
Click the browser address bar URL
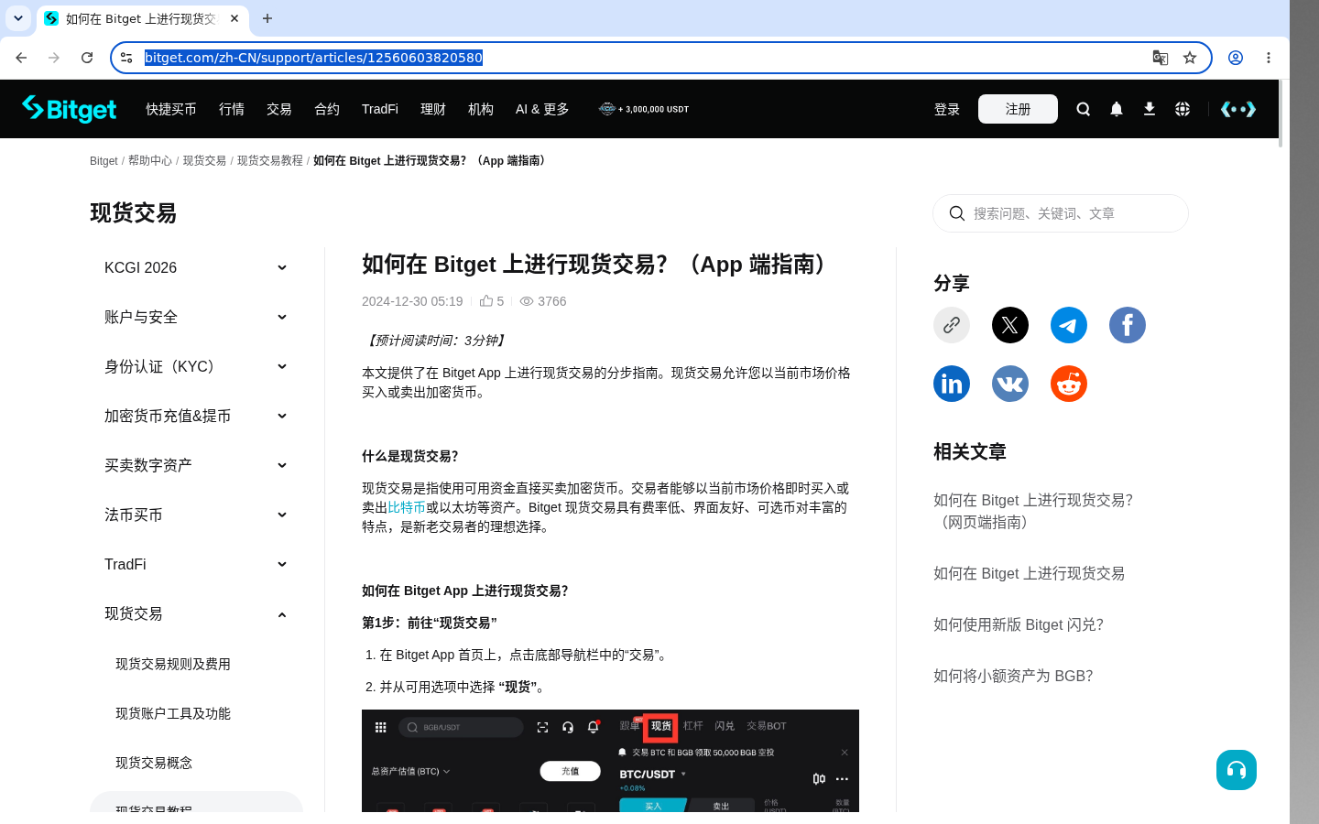point(313,58)
